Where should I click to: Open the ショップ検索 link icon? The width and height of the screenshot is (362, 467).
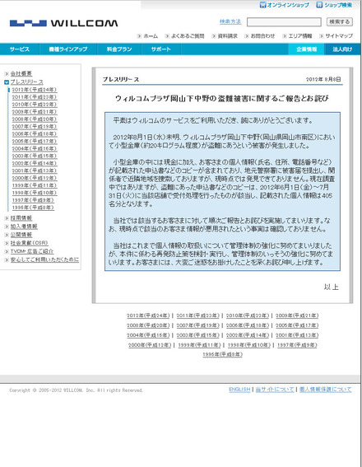point(319,5)
